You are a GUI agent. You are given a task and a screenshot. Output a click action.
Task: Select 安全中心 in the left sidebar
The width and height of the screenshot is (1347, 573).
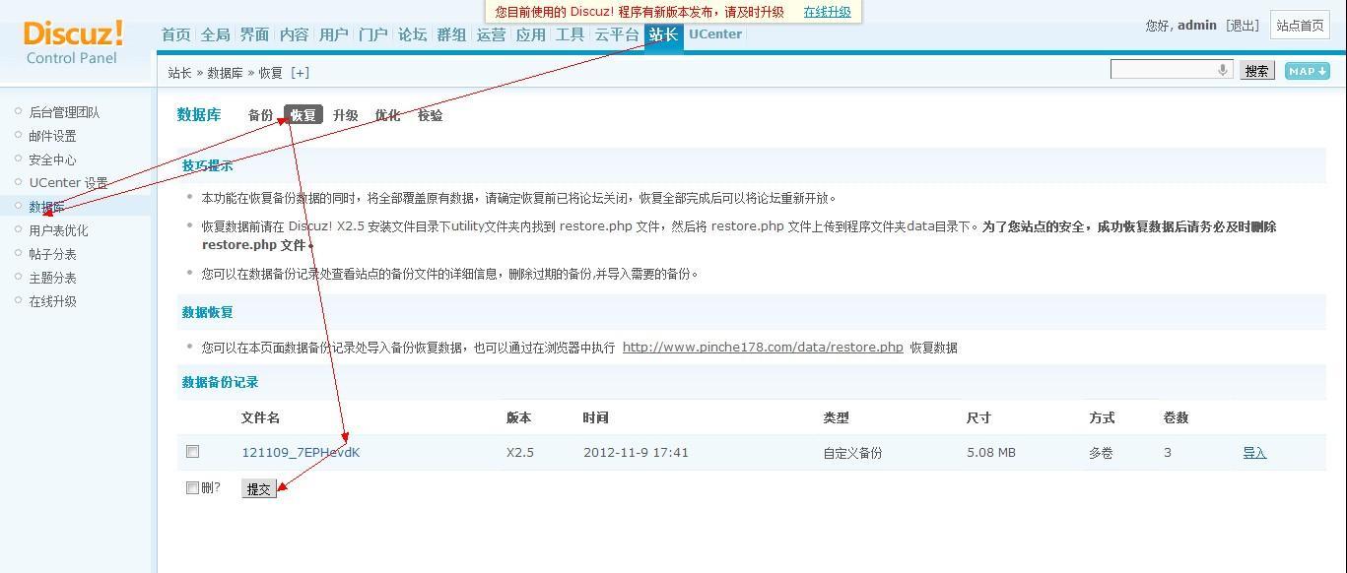51,159
